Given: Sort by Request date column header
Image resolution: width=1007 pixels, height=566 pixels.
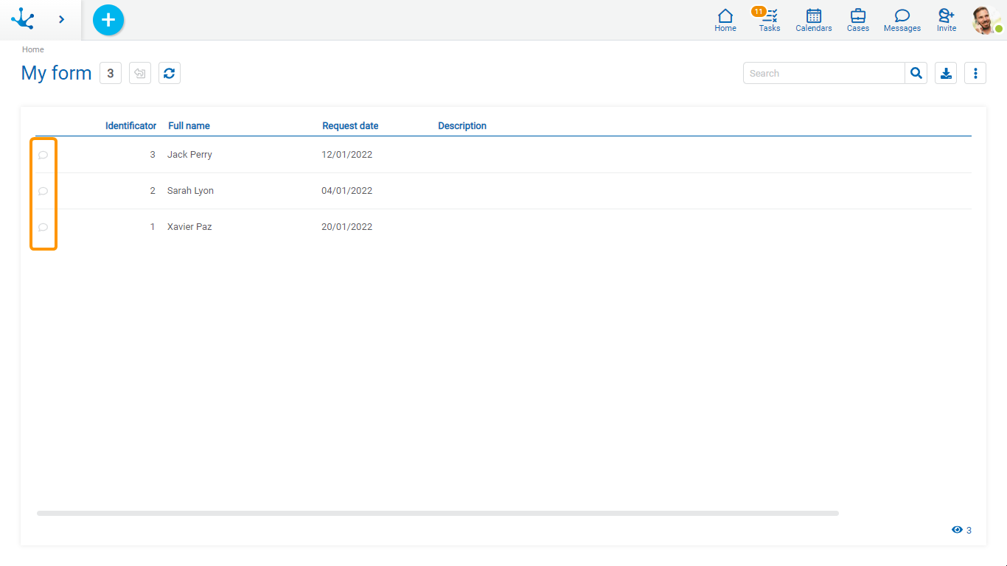Looking at the screenshot, I should (x=350, y=126).
